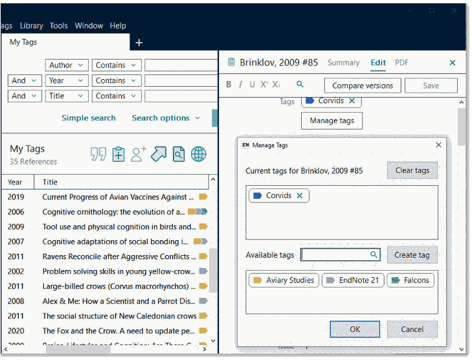Image resolution: width=472 pixels, height=360 pixels.
Task: Click the Create tag button
Action: point(412,255)
